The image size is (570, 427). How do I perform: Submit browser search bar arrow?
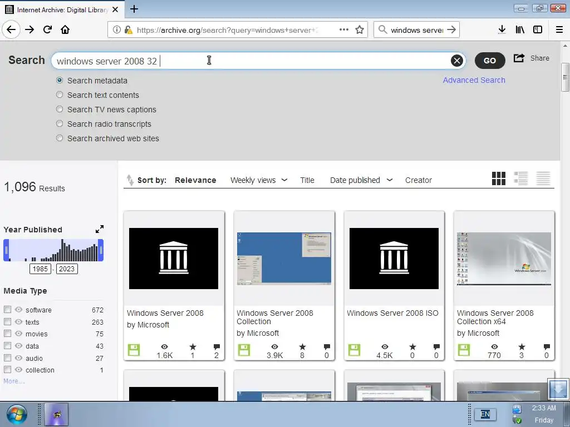click(451, 30)
